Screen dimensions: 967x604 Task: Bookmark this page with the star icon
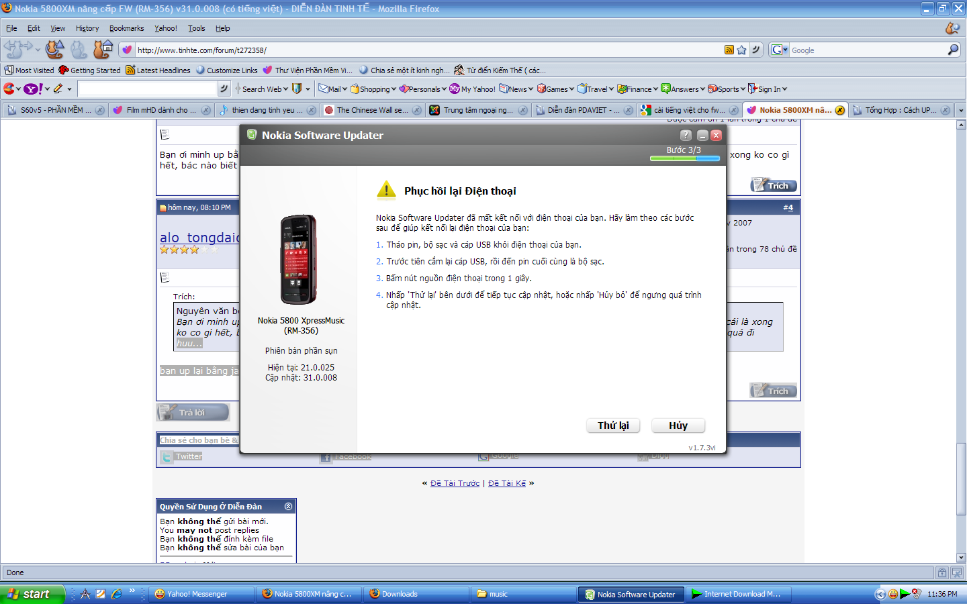pos(741,50)
